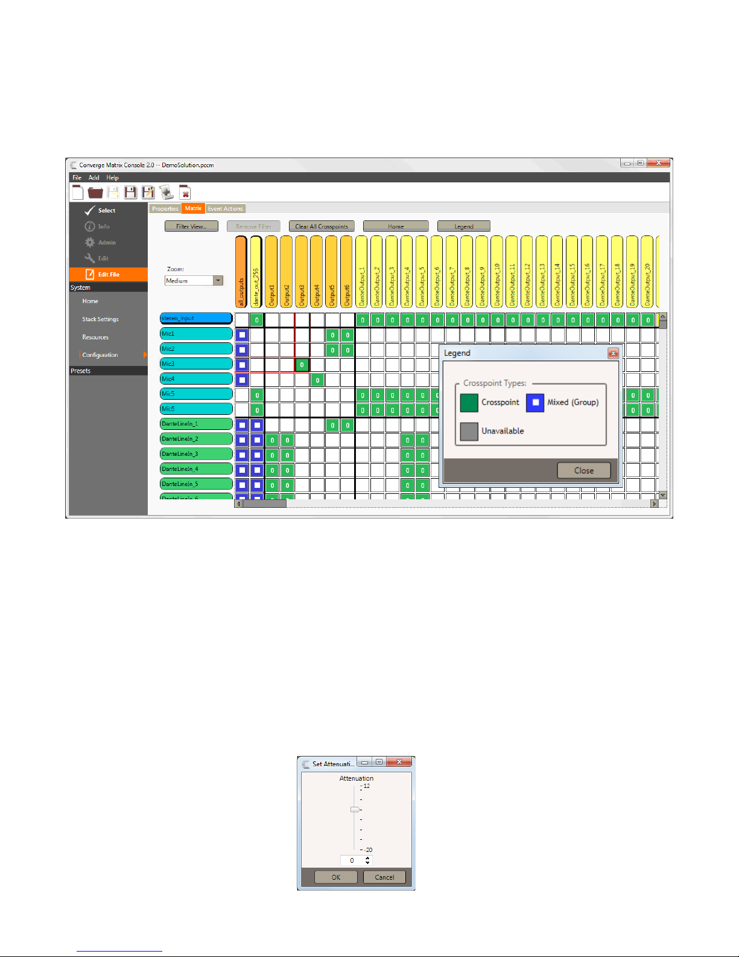This screenshot has width=739, height=957.
Task: Click the stereo_input row header
Action: (196, 318)
